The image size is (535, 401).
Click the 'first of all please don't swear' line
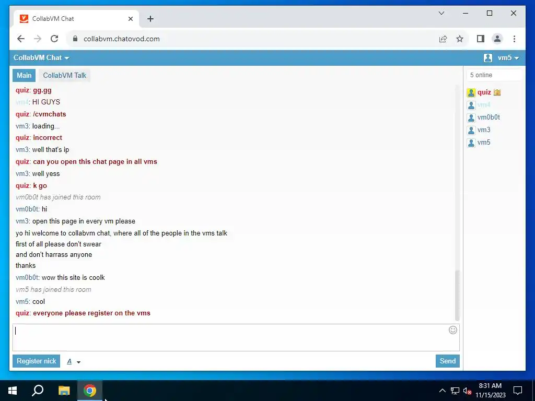[x=59, y=244]
